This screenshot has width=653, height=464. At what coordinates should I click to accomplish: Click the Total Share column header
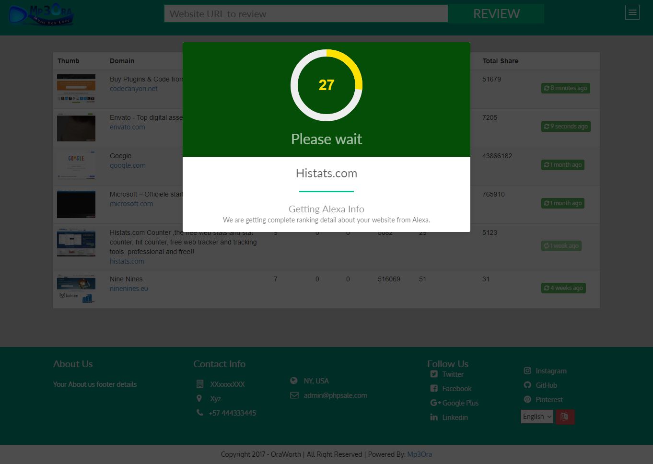point(501,61)
